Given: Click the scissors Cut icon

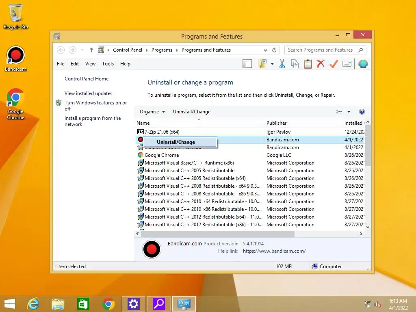Looking at the screenshot, I should pyautogui.click(x=282, y=64).
